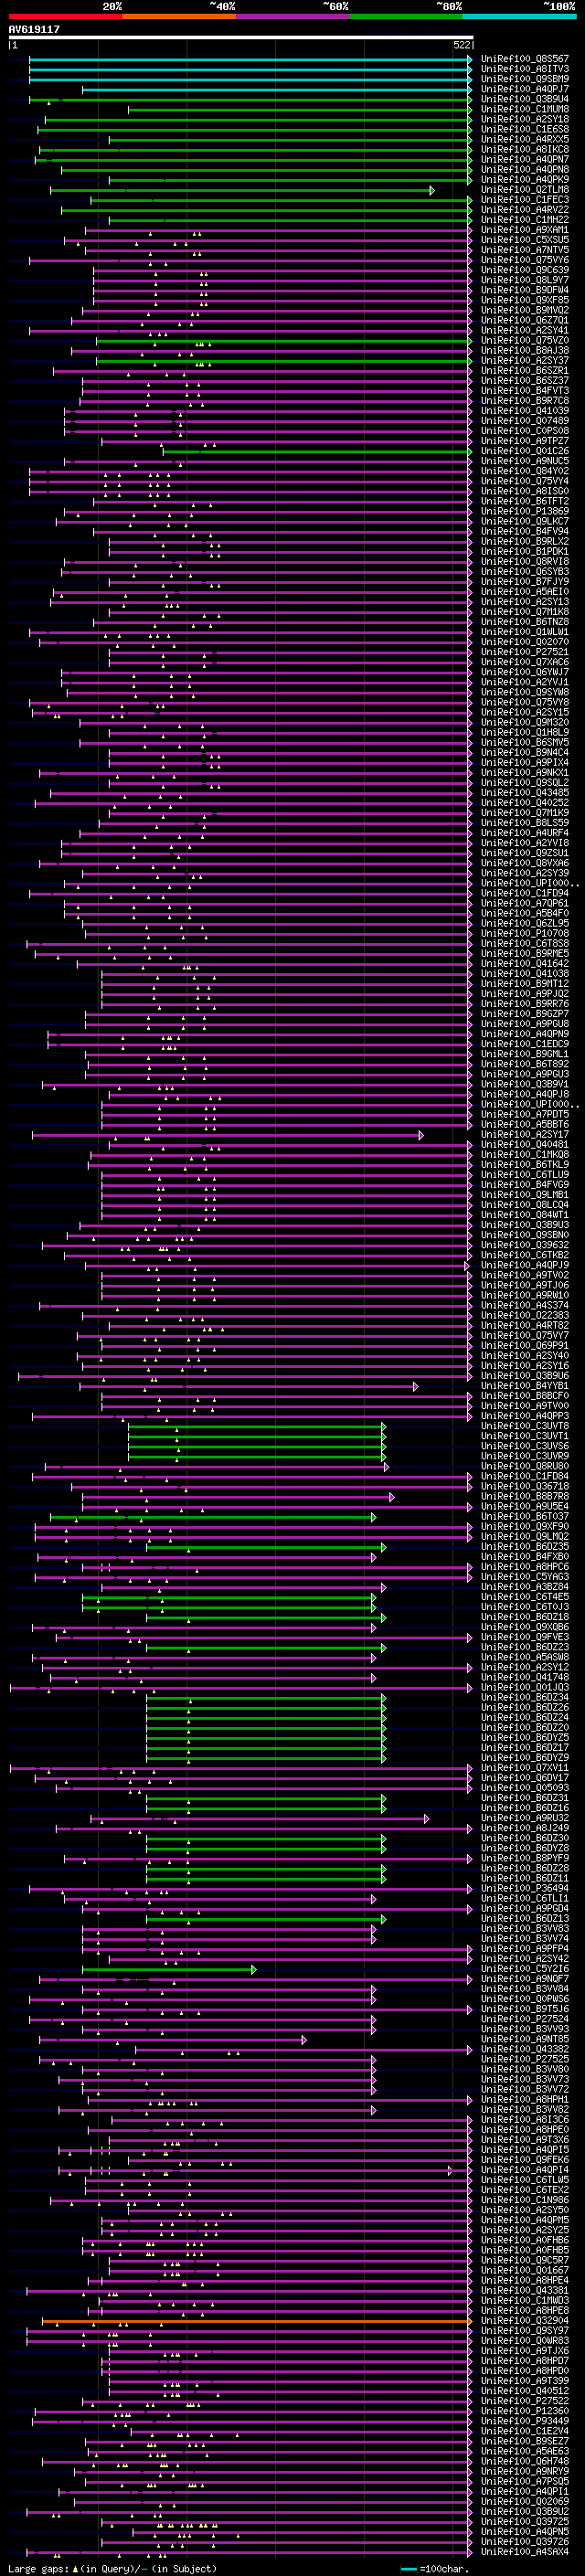Select the UniRef100_Q41748 label
Image resolution: width=585 pixels, height=2576 pixels.
tap(525, 1678)
